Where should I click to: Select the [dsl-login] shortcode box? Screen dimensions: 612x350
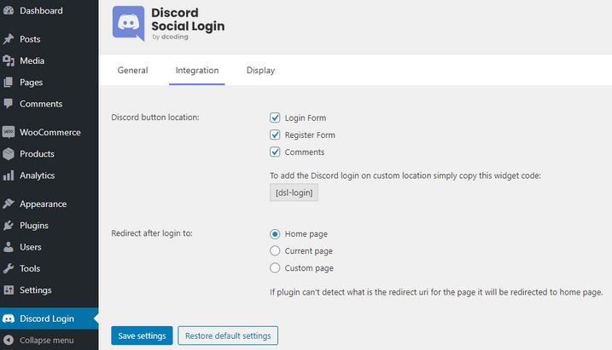pyautogui.click(x=294, y=192)
